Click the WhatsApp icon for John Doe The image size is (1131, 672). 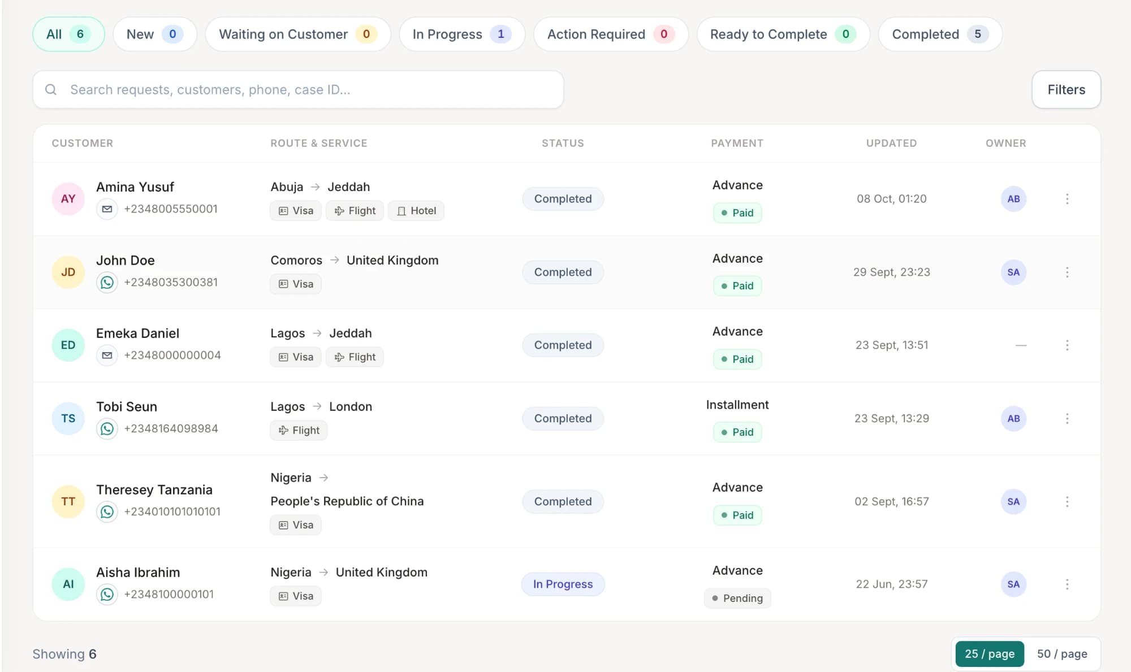[x=107, y=283]
